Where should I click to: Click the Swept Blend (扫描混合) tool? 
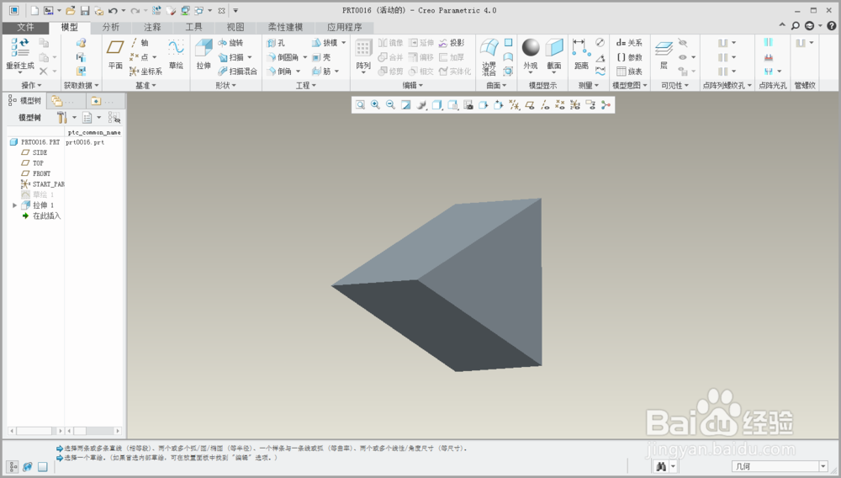tap(238, 71)
